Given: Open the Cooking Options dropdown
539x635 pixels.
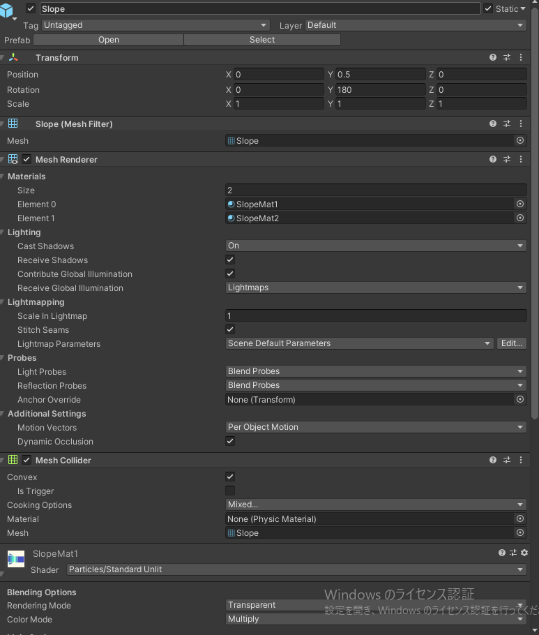Looking at the screenshot, I should click(x=376, y=505).
